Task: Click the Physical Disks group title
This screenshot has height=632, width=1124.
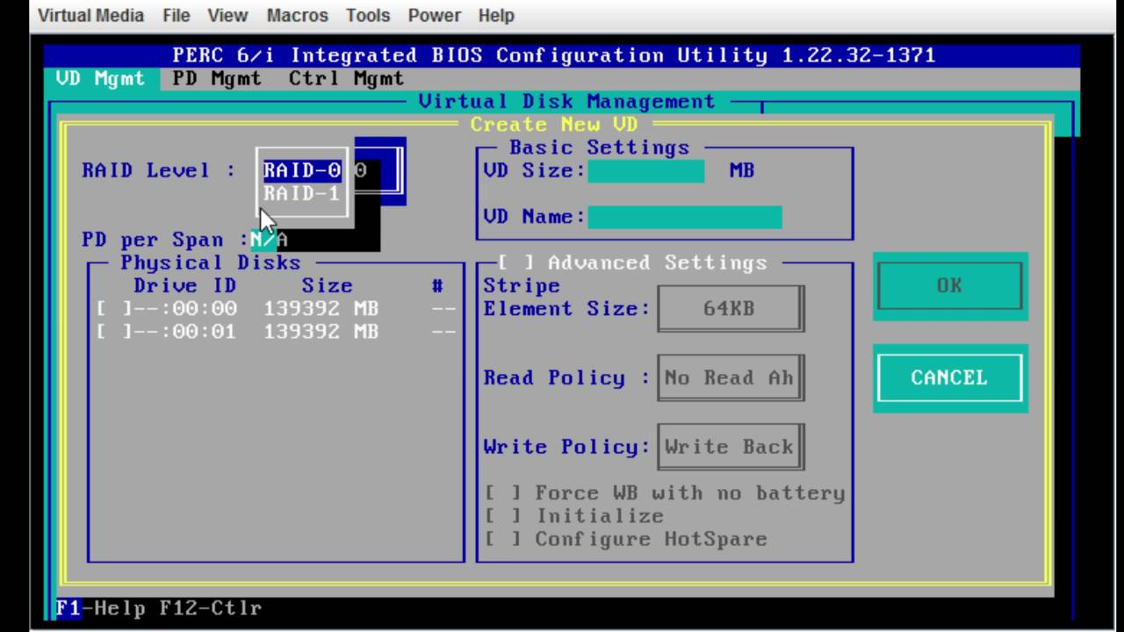Action: [x=211, y=262]
